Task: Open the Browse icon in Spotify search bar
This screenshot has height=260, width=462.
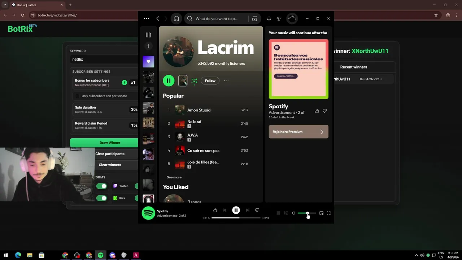Action: click(254, 18)
